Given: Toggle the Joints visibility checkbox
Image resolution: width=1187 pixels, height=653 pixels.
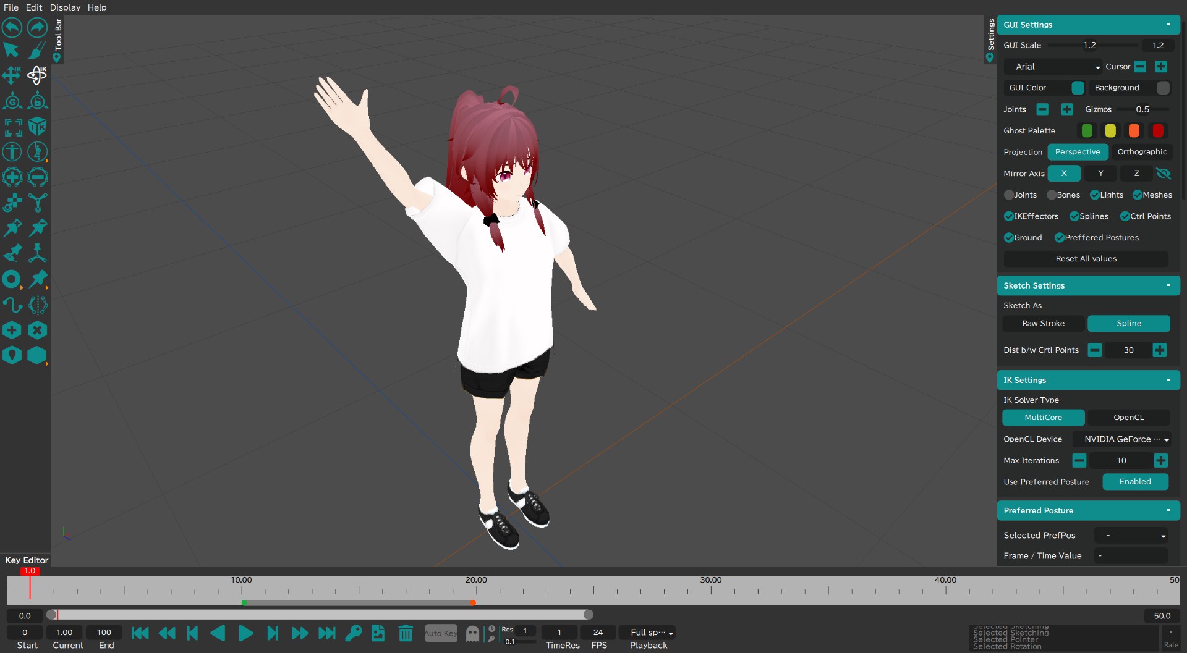Looking at the screenshot, I should (x=1009, y=195).
